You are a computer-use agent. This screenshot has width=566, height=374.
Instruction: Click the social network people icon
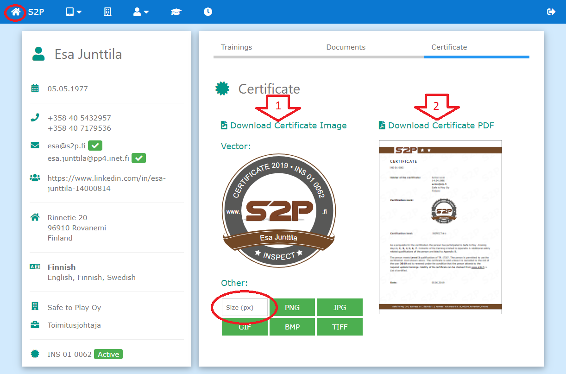tap(35, 177)
